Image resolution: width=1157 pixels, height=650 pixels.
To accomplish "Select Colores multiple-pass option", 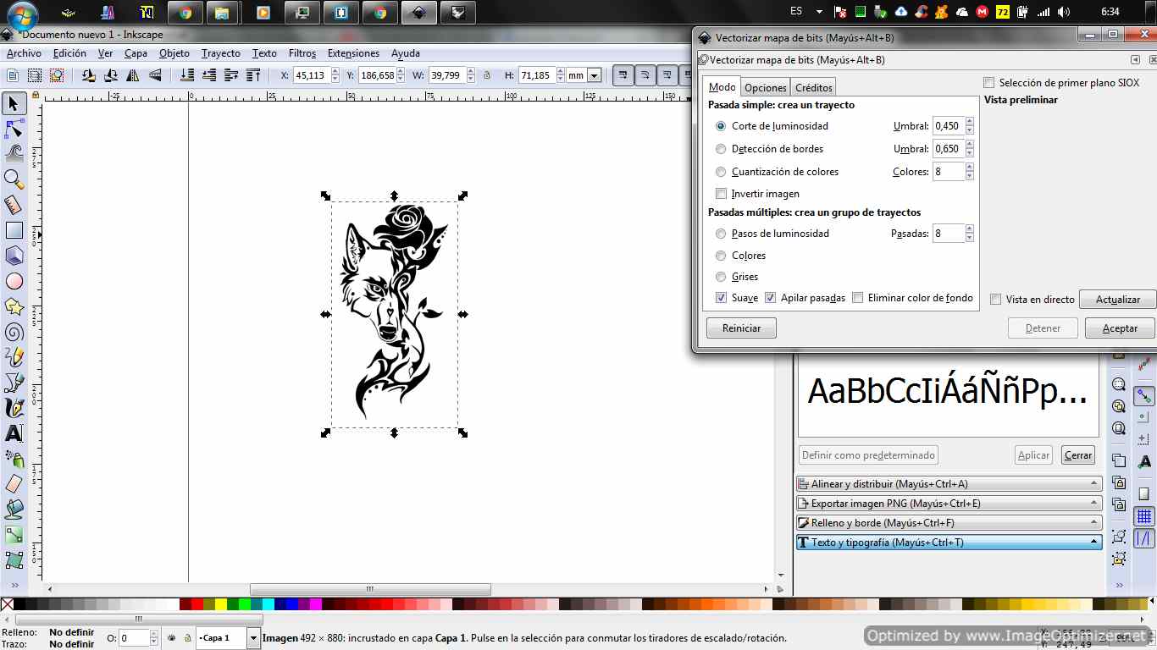I will click(x=721, y=256).
